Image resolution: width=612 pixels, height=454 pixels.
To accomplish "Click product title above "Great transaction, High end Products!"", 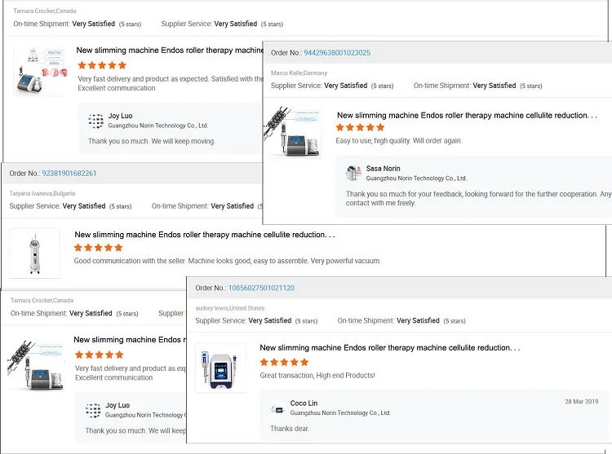I will point(389,348).
